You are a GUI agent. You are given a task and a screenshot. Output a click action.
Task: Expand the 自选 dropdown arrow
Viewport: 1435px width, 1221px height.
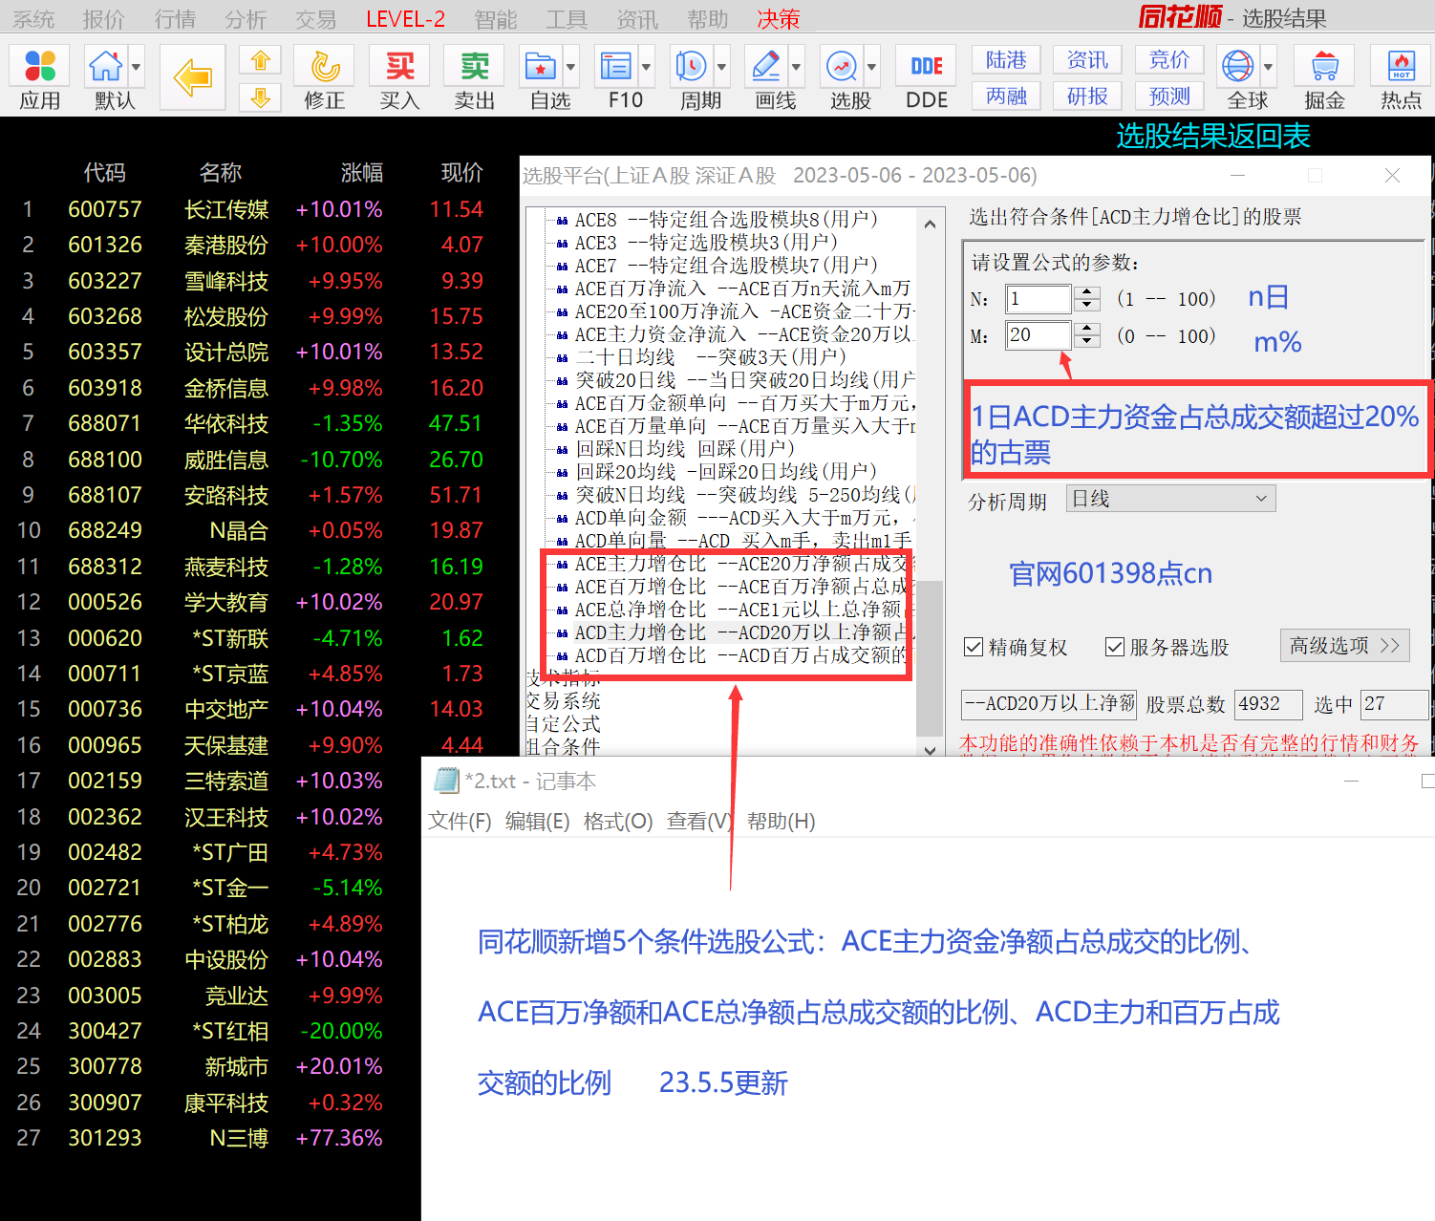click(571, 67)
